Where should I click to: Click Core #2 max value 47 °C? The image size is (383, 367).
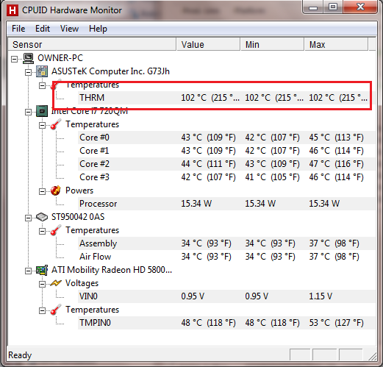(336, 164)
